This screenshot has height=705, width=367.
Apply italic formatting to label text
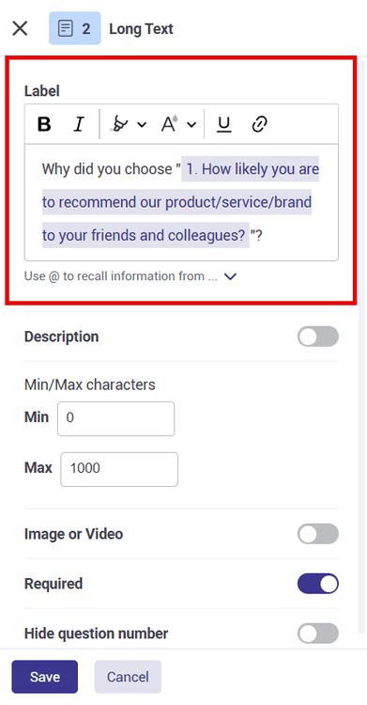coord(79,124)
